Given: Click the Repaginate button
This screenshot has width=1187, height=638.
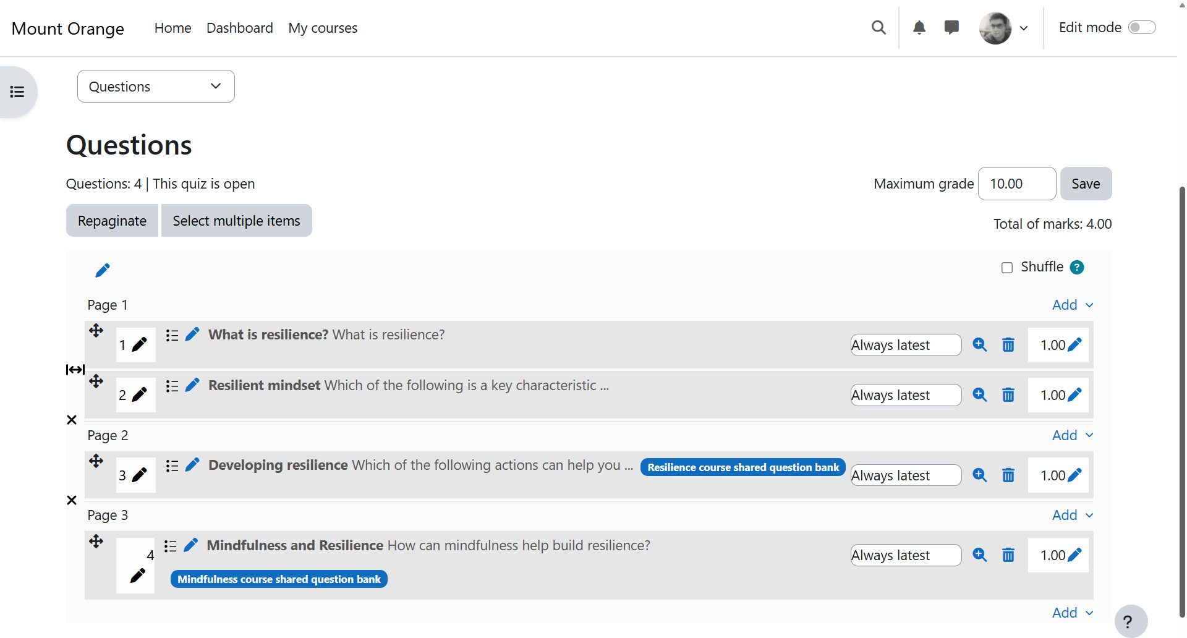Looking at the screenshot, I should (111, 220).
